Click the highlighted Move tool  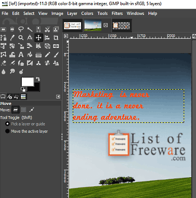(38, 38)
